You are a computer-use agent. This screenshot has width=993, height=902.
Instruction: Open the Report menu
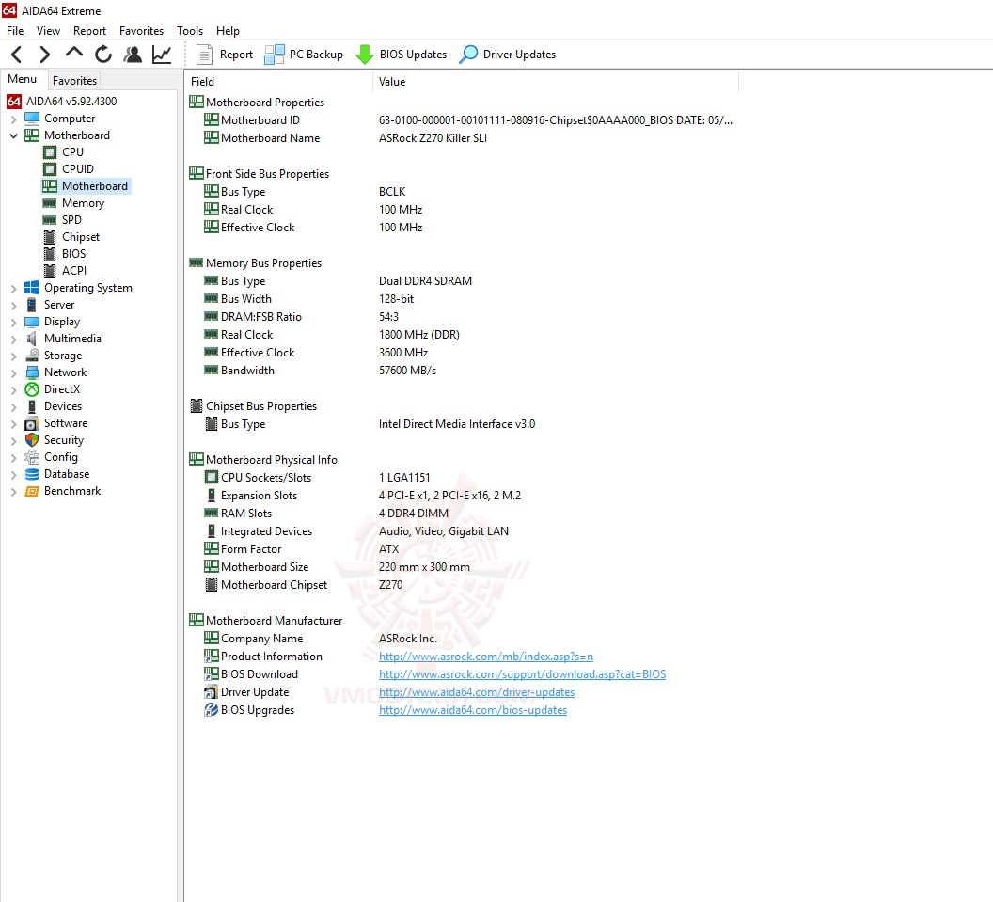90,30
